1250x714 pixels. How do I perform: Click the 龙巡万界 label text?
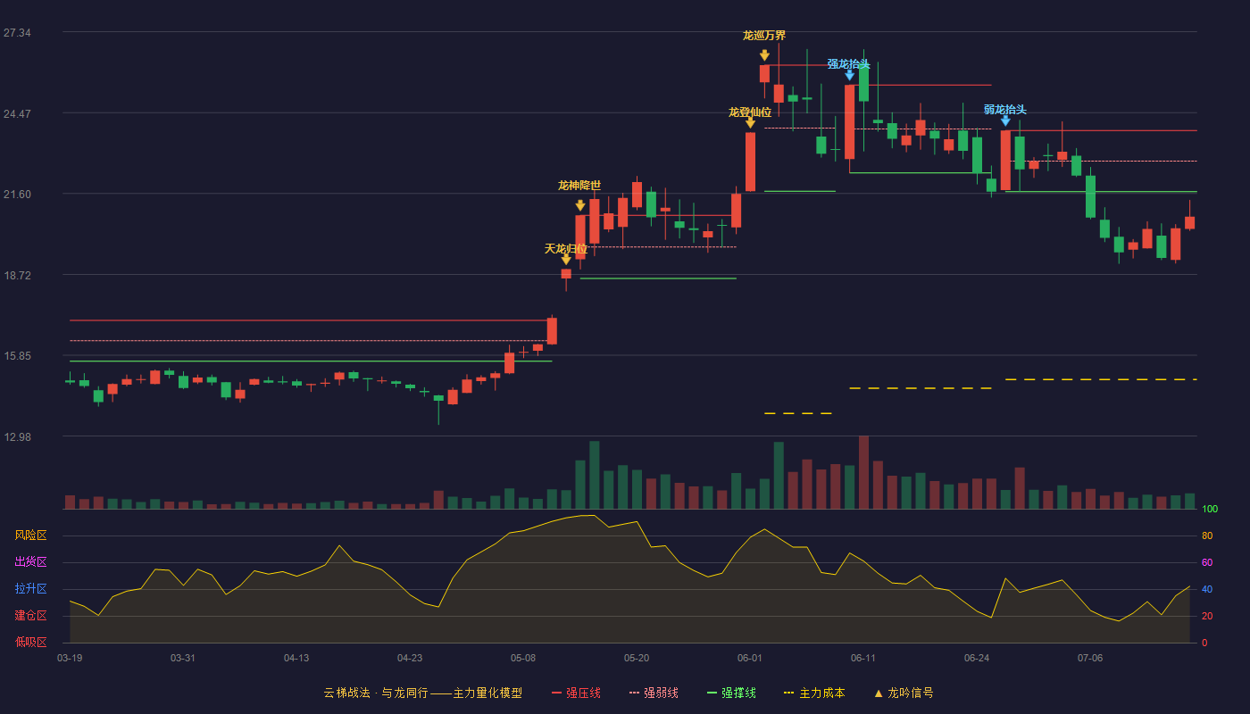(764, 36)
